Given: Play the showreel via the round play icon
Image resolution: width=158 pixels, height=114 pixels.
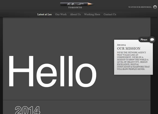Looking at the screenshot, I should [155, 7].
